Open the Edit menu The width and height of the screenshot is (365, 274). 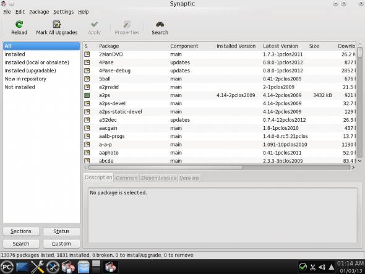(20, 12)
